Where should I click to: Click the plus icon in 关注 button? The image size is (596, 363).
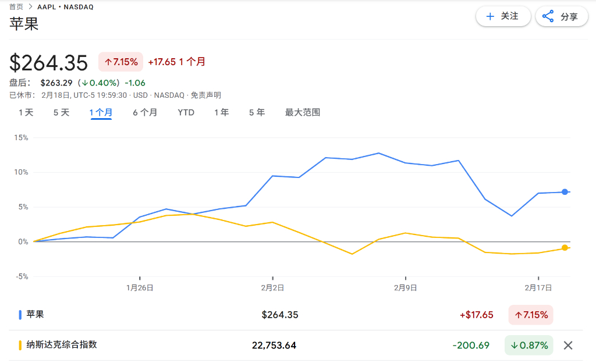click(490, 16)
